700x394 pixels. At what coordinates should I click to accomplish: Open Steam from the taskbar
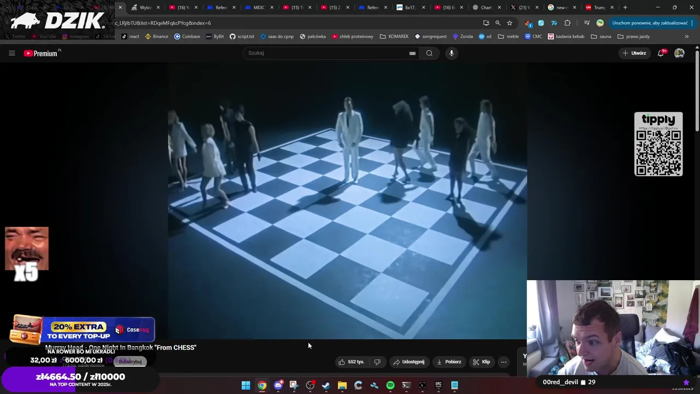tap(326, 385)
